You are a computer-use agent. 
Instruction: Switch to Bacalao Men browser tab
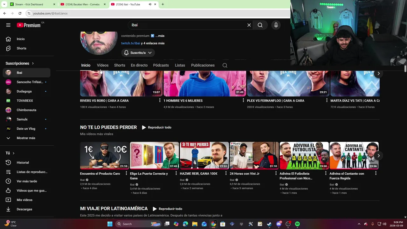pos(83,4)
